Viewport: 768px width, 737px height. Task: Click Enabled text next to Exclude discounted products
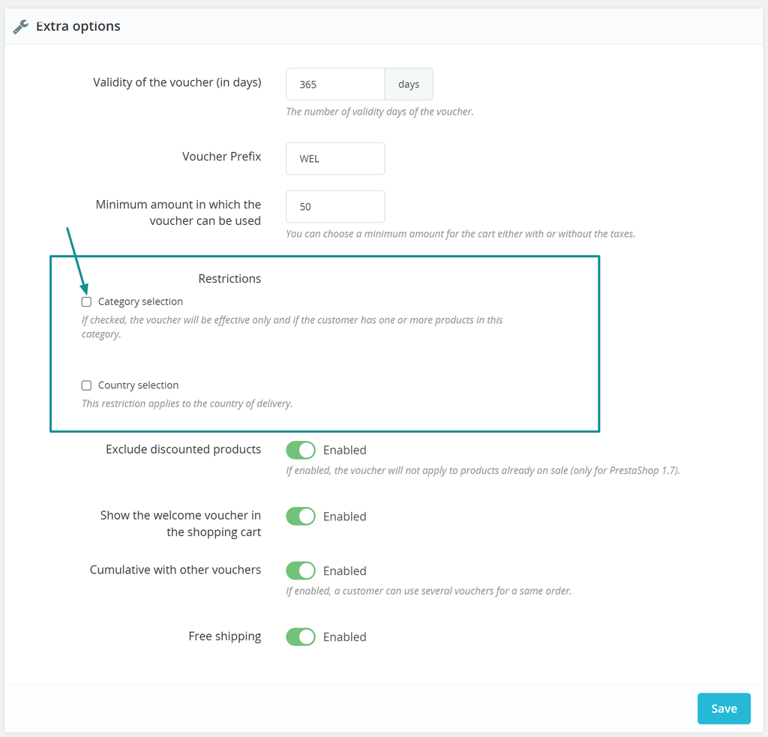345,450
